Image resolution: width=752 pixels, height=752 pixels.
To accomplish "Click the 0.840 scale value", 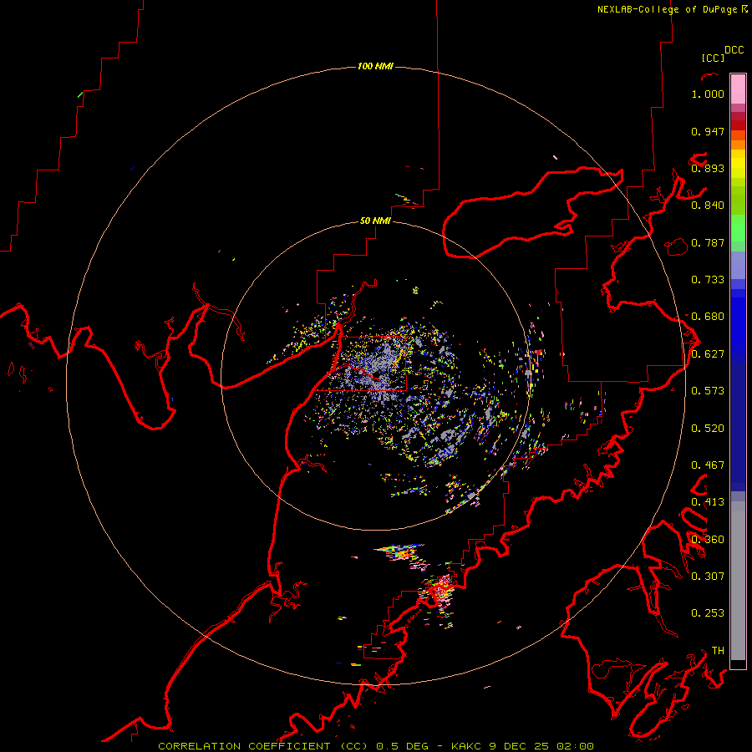I will 708,206.
